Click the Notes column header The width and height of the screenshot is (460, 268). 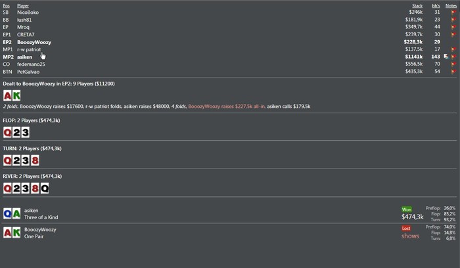pos(451,5)
